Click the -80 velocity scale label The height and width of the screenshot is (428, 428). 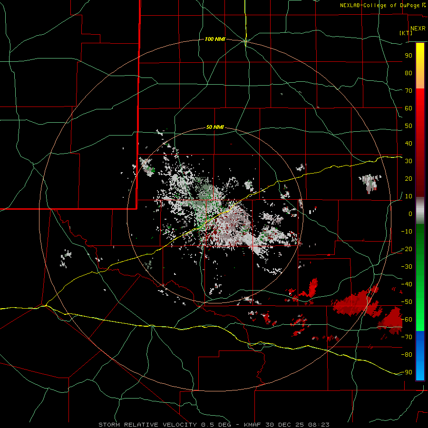[407, 355]
